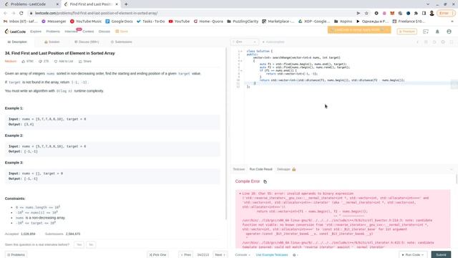The width and height of the screenshot is (458, 258).
Task: Open the Interview nav item
Action: 71,32
